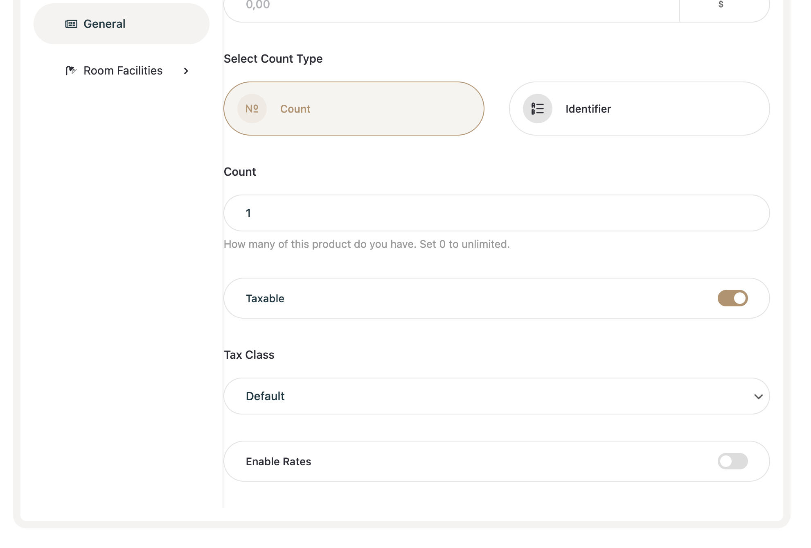This screenshot has width=811, height=548.
Task: Focus the Count number input field
Action: coord(496,213)
